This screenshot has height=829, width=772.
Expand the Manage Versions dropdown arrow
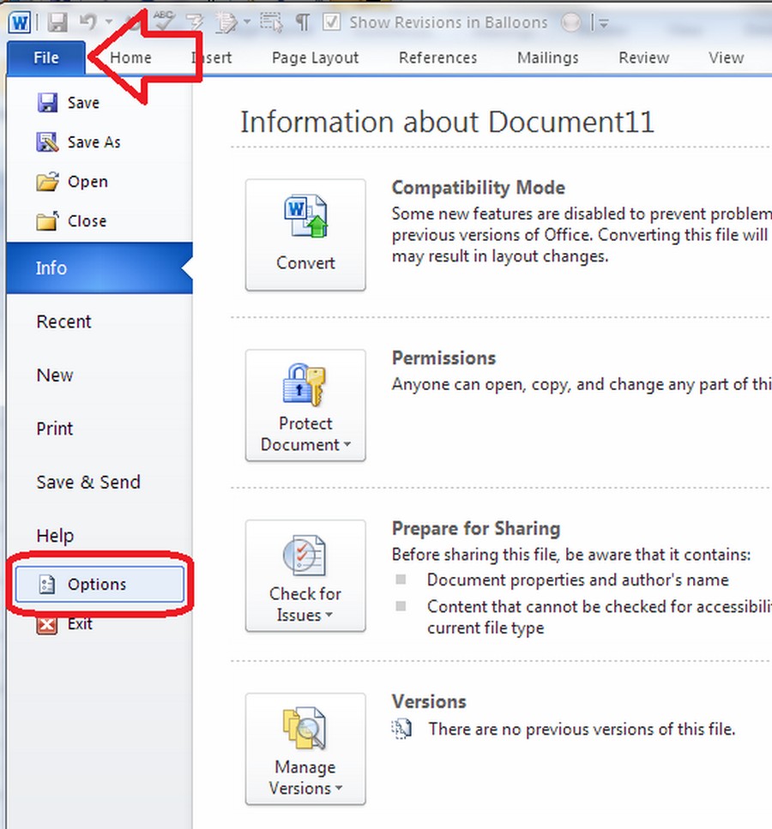(x=339, y=789)
